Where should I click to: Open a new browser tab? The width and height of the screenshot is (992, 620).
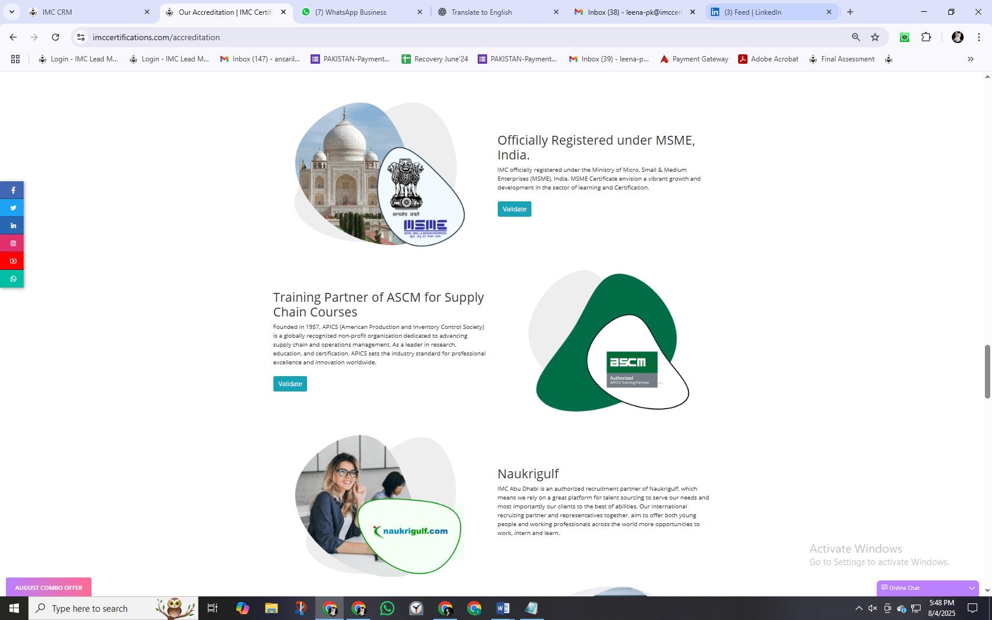(x=850, y=12)
